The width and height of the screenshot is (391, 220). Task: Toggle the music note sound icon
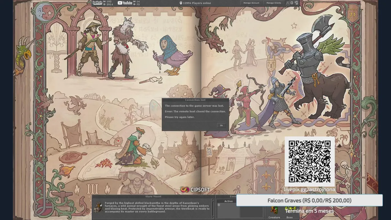[287, 3]
